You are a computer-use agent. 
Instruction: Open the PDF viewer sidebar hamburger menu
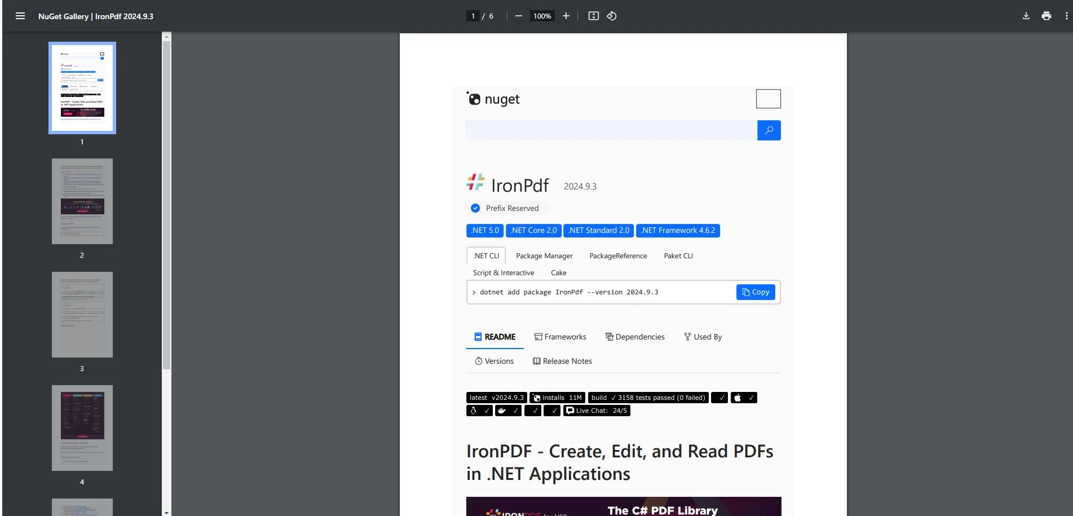(x=20, y=16)
